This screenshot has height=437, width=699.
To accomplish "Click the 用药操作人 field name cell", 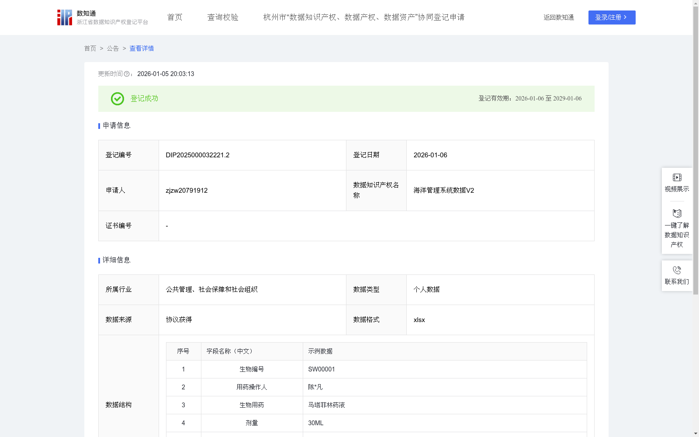I will 252,387.
